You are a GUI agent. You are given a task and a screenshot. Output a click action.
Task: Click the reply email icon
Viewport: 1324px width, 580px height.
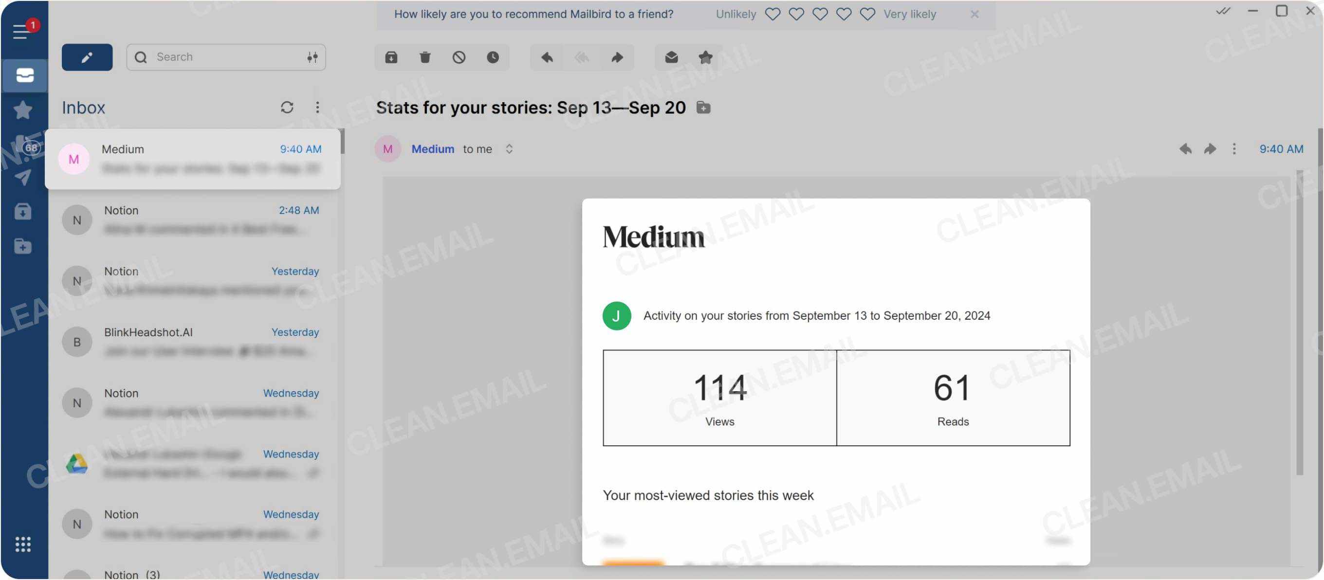tap(546, 56)
